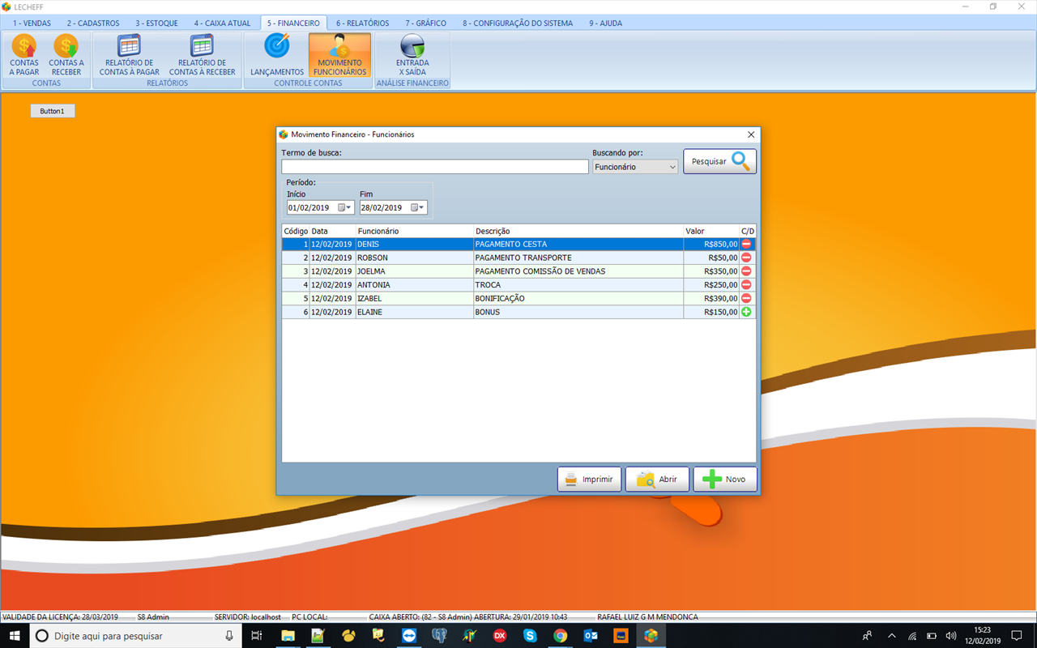Select the PAGAMENTO TRANSPORTE cell
Image resolution: width=1037 pixels, height=648 pixels.
click(578, 258)
